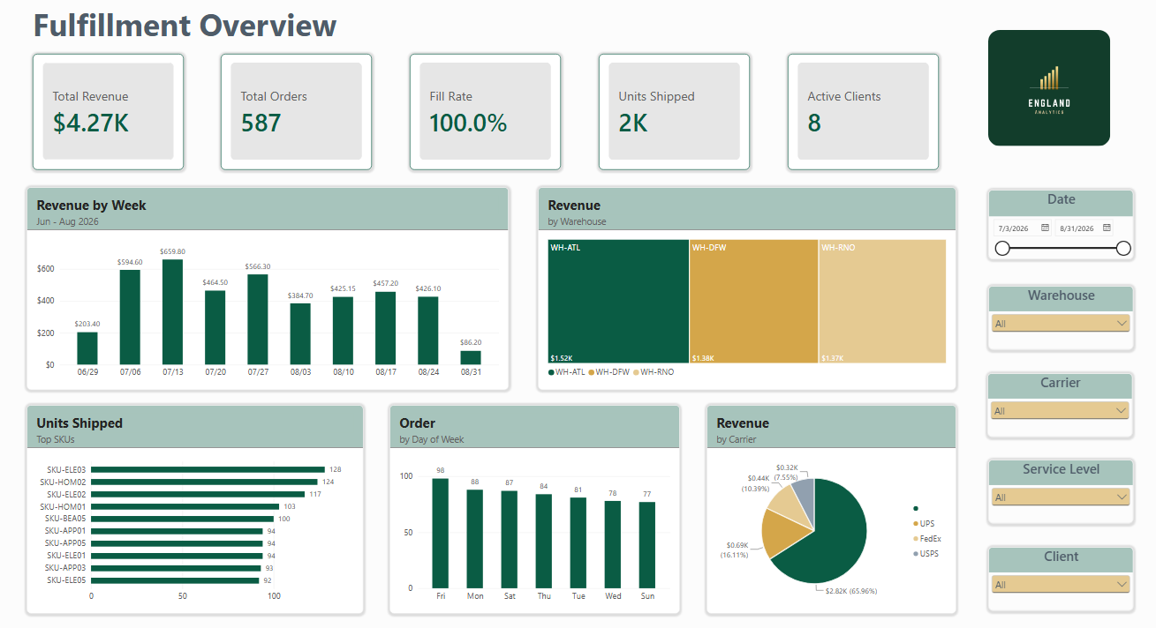Screen dimensions: 1156x628
Task: Open the Client filter dropdown
Action: (x=1061, y=585)
